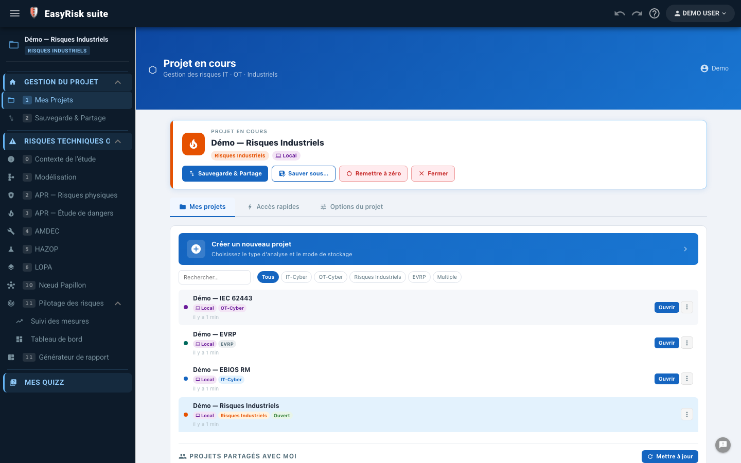Screen dimensions: 741x463
Task: Open the Créer un nouveau projet banner arrow
Action: tap(685, 249)
